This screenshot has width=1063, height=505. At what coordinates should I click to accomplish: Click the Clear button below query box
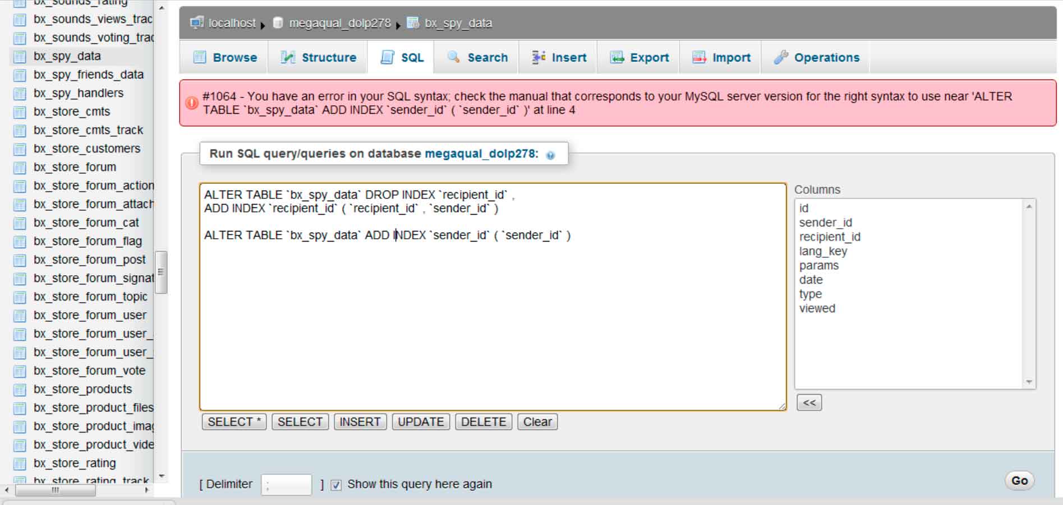(x=537, y=421)
